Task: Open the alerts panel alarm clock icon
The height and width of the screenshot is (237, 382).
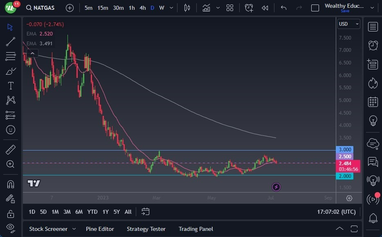Action: point(373,45)
